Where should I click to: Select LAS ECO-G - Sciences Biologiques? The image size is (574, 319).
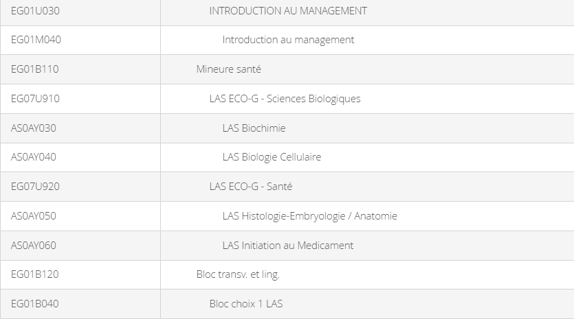coord(285,99)
